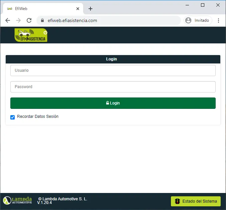Open a new tab with plus button

[x=90, y=9]
